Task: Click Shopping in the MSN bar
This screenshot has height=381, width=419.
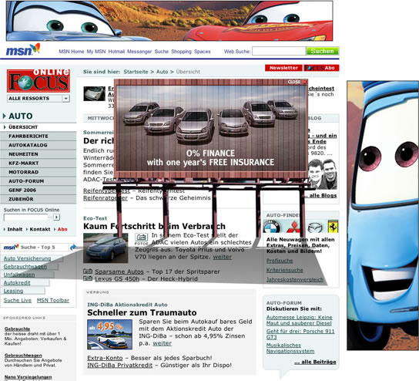Action: 182,52
